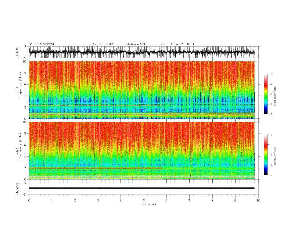Click the time axis tick label '9'
The image size is (291, 225).
point(235,200)
